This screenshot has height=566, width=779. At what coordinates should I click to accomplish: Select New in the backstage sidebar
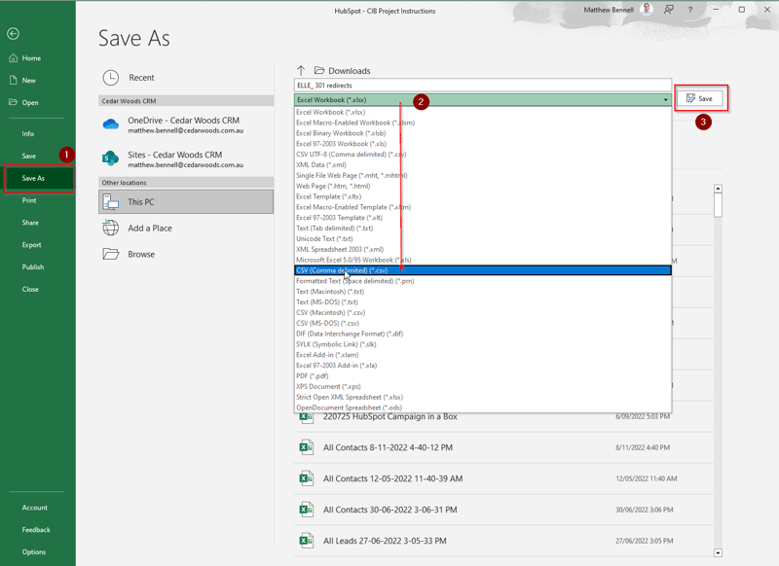[28, 81]
